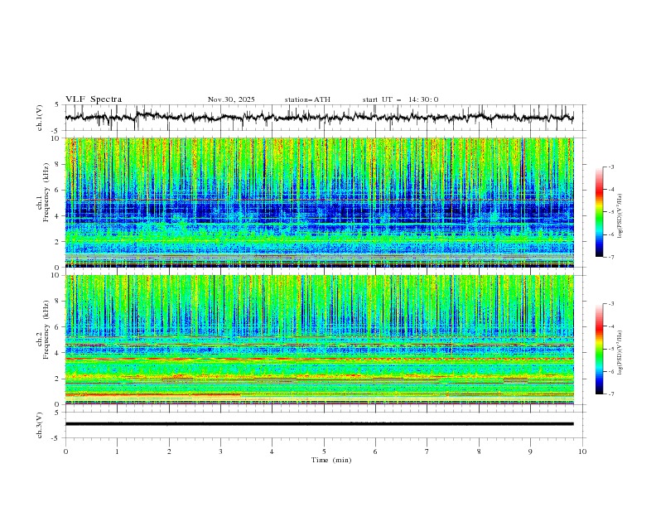Image resolution: width=656 pixels, height=507 pixels.
Task: Click the 'VLF Spectra' title text
Action: click(x=94, y=99)
